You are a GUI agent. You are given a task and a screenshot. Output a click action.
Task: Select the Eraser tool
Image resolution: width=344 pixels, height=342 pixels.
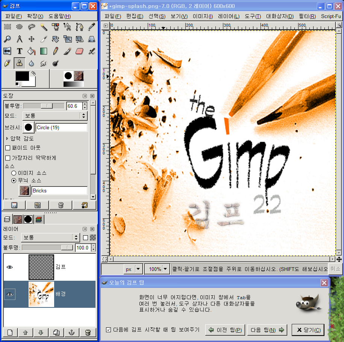[79, 51]
